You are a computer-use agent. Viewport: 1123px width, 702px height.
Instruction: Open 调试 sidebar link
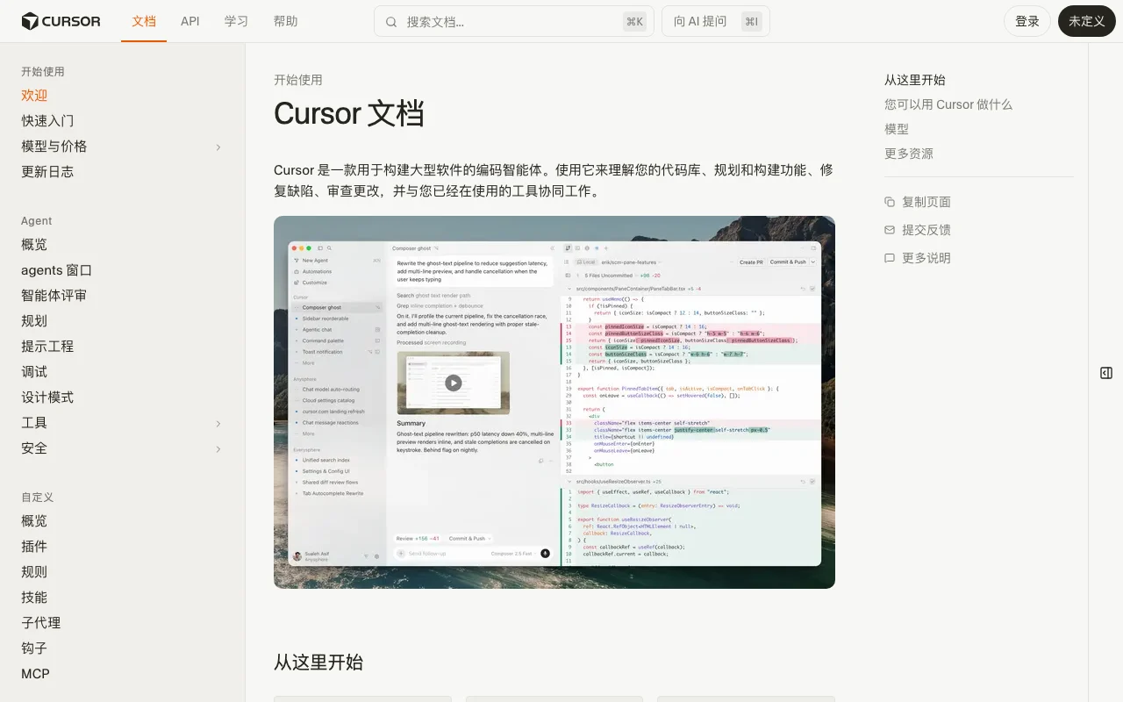pyautogui.click(x=34, y=372)
